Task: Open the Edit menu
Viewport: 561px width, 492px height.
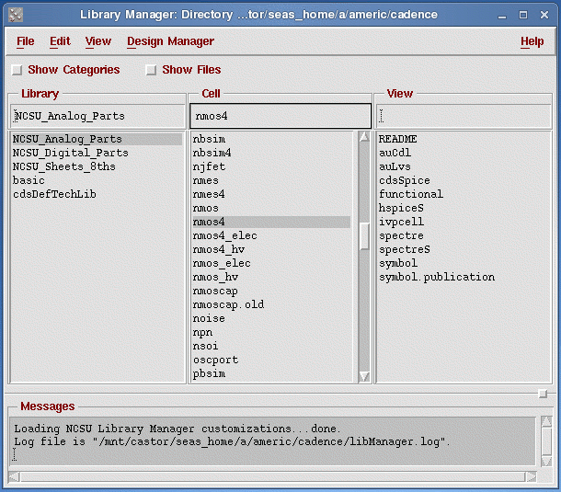Action: click(x=60, y=41)
